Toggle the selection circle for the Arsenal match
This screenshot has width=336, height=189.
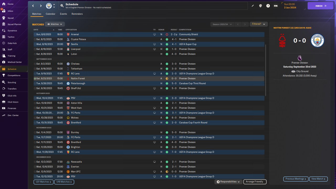click(35, 34)
